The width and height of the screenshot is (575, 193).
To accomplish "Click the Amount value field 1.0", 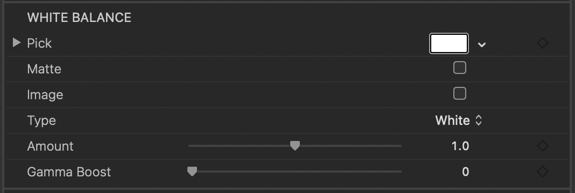I will 460,146.
